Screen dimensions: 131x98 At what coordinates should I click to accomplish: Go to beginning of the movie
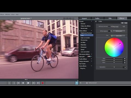pyautogui.click(x=23, y=83)
